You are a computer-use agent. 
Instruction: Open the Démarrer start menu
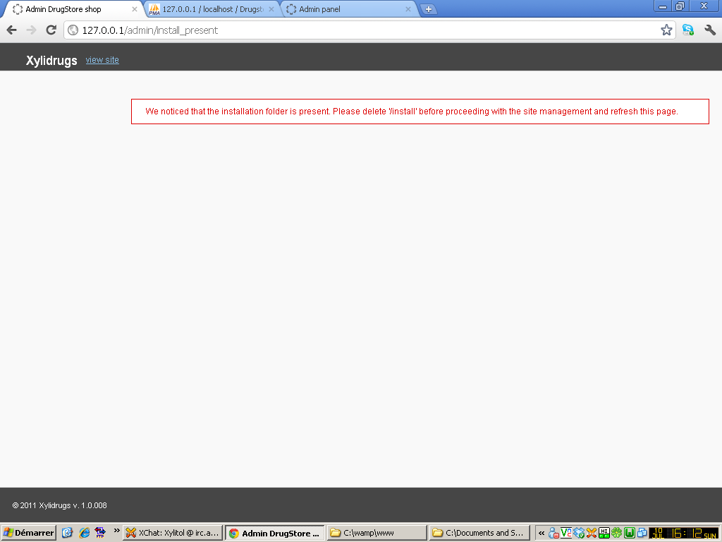click(28, 533)
